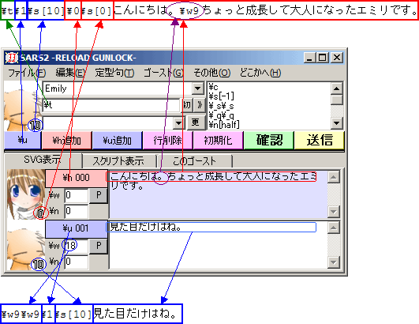This screenshot has height=324, width=419.
Task: Click the \w field showing 18
Action: click(x=77, y=246)
